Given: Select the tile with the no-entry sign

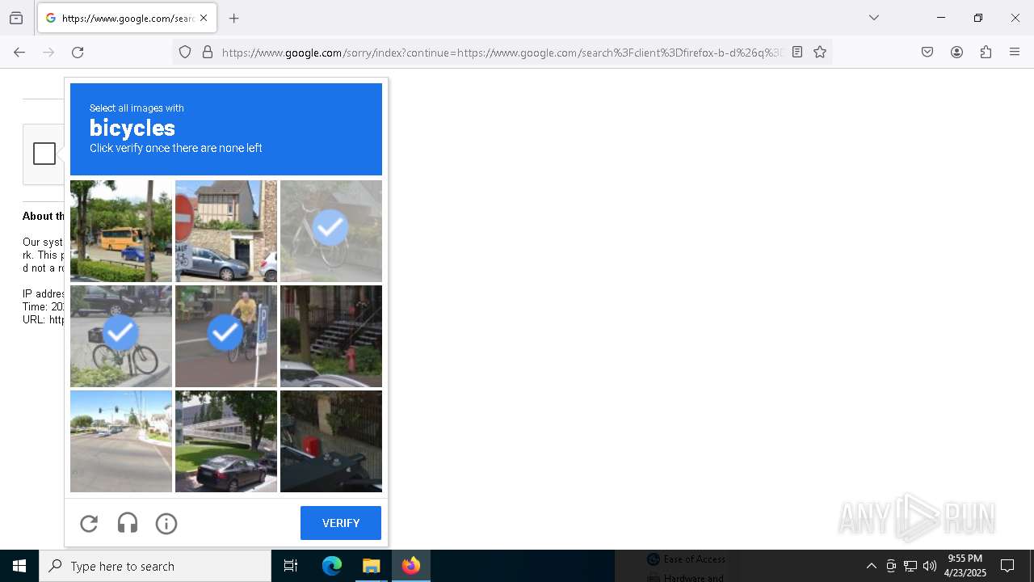Looking at the screenshot, I should [226, 231].
